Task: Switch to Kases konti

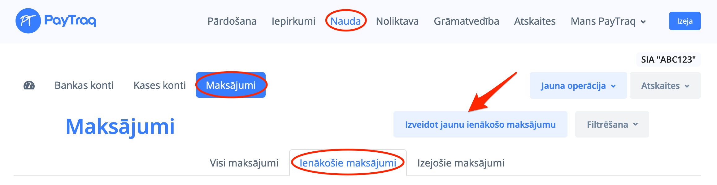Action: click(159, 85)
